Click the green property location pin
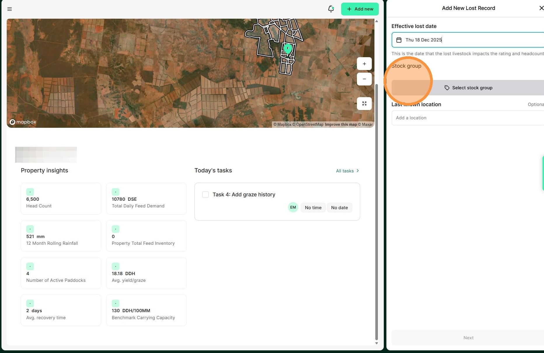This screenshot has width=544, height=353. [288, 48]
